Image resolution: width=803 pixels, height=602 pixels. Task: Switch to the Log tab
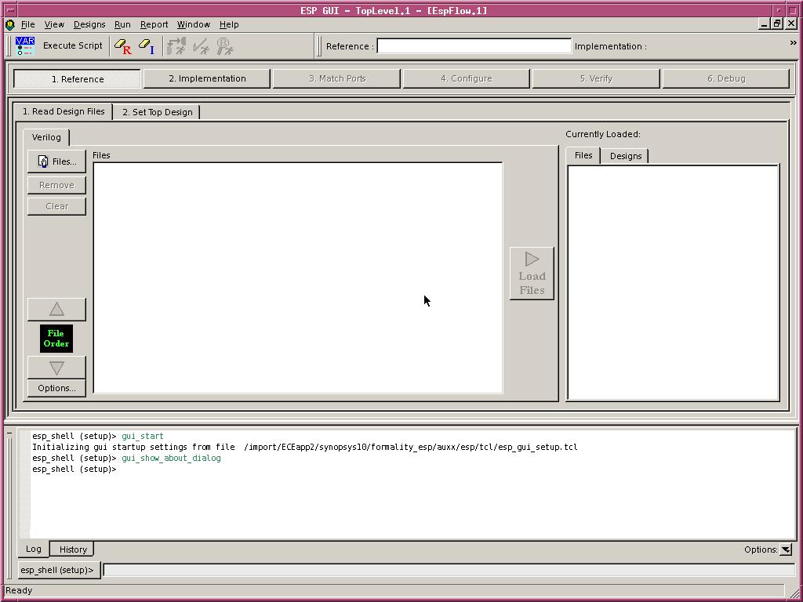pos(34,549)
